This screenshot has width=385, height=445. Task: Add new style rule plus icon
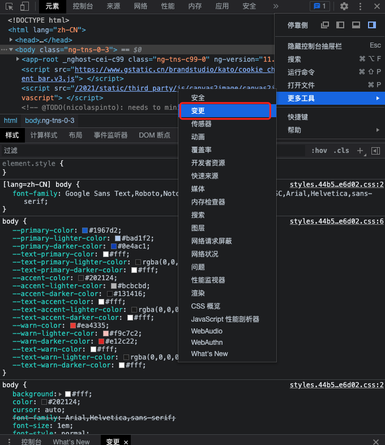tap(360, 151)
